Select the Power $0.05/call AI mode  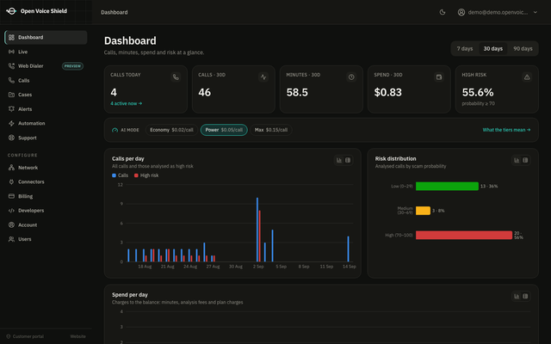[224, 130]
